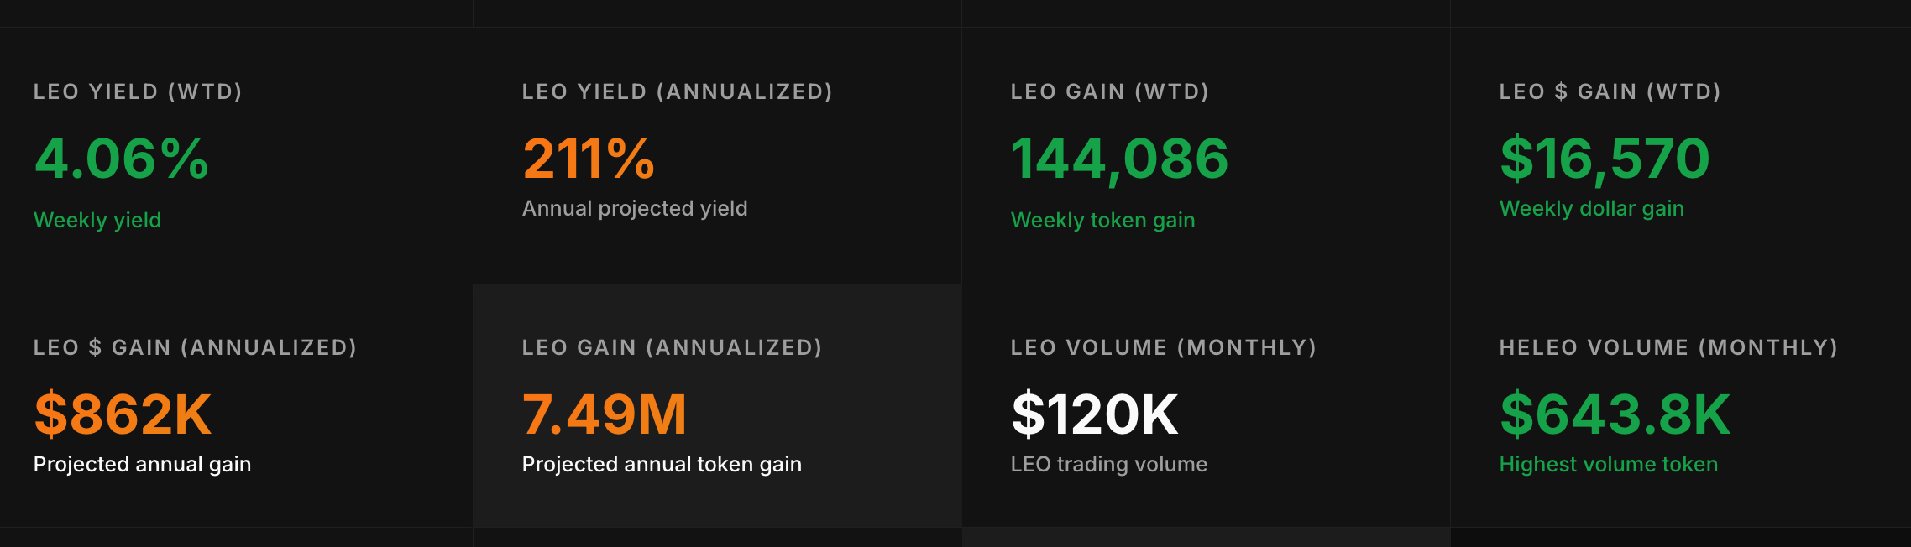Click the LEO Gain (WTD) heading
The height and width of the screenshot is (547, 1911).
(1109, 91)
